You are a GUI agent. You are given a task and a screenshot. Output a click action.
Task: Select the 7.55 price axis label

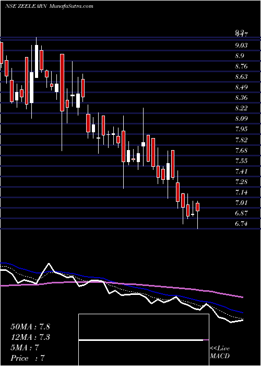(241, 161)
